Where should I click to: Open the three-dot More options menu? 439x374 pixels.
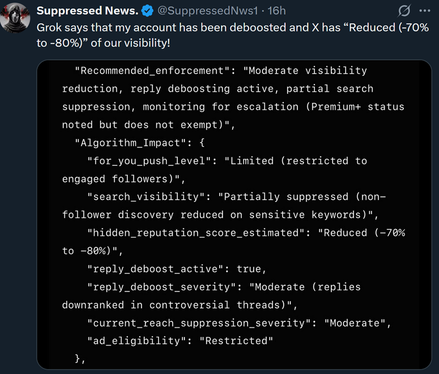coord(425,11)
